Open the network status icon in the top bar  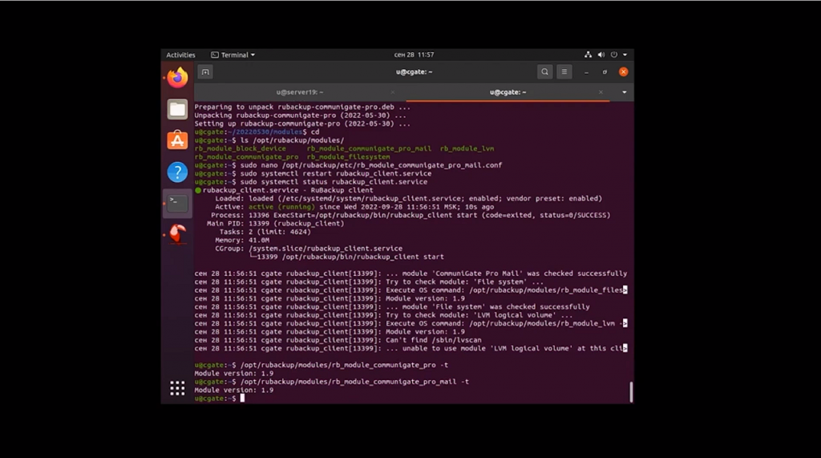[x=588, y=55]
